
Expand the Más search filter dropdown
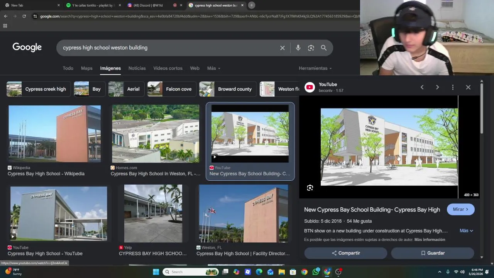[x=213, y=68]
